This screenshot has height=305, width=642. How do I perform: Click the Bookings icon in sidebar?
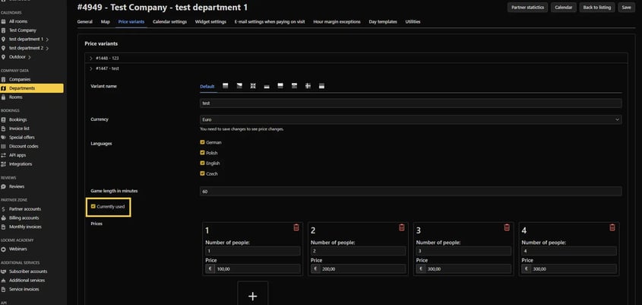click(4, 119)
